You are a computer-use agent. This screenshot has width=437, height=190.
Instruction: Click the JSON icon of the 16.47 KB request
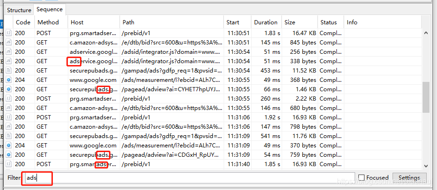8,33
